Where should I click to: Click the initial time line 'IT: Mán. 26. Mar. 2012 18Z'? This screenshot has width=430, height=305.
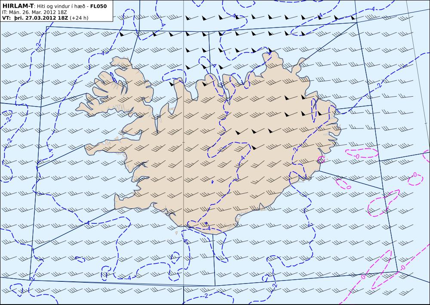34,12
